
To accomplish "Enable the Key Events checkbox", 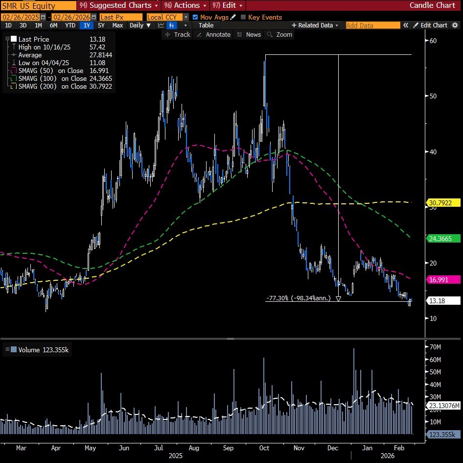I will pyautogui.click(x=243, y=17).
